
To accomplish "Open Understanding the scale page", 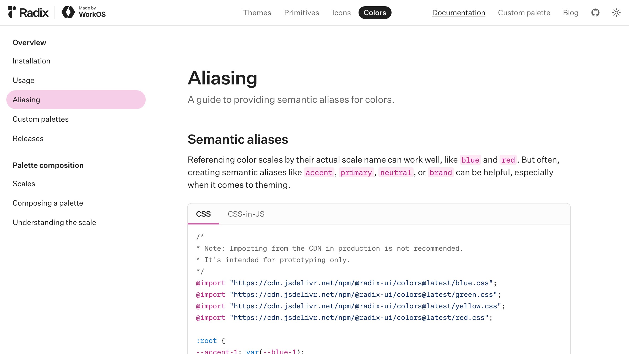I will pos(54,222).
